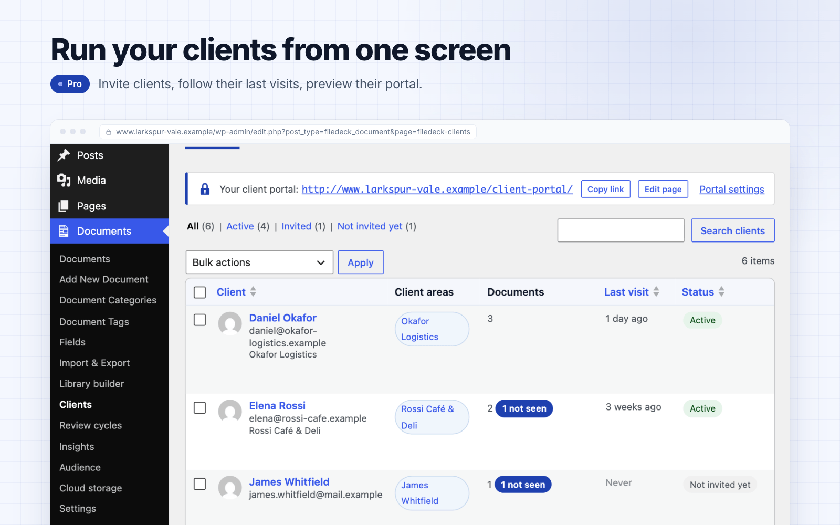
Task: Click the Okafor Logistics client area tag
Action: pos(432,329)
